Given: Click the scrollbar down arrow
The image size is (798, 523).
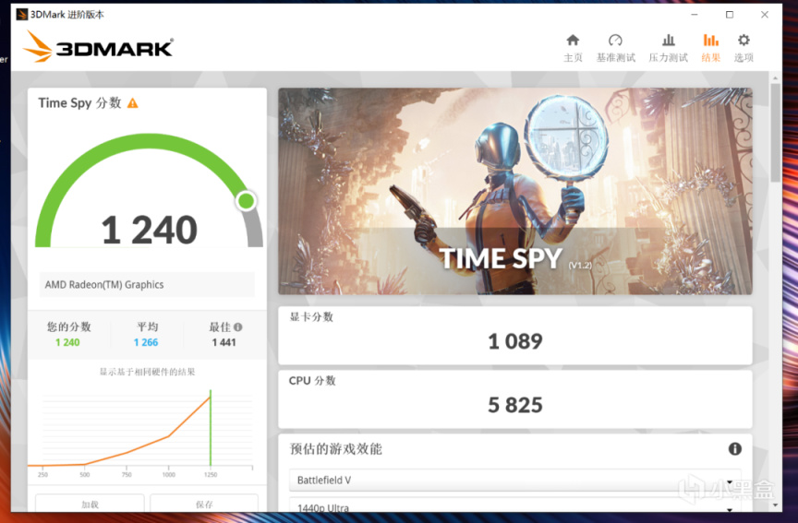Looking at the screenshot, I should point(775,505).
